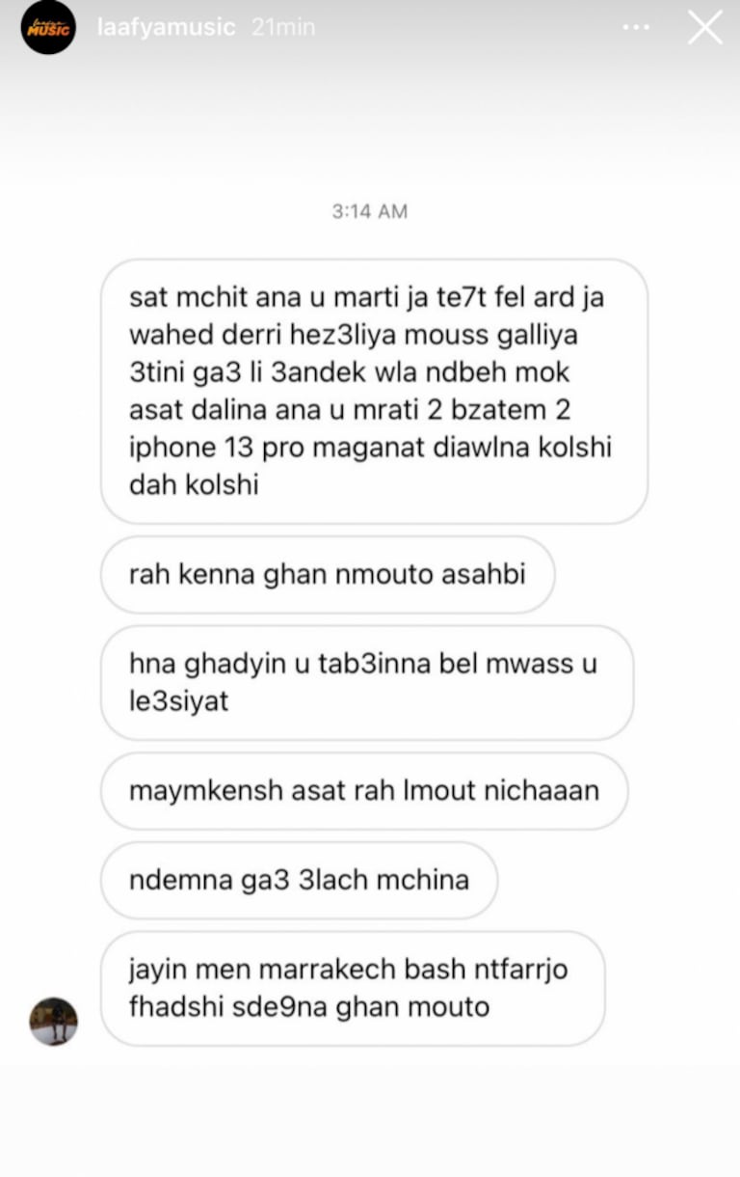Select the ndemna ga3 3lach mchina message
The image size is (740, 1177).
tap(300, 880)
